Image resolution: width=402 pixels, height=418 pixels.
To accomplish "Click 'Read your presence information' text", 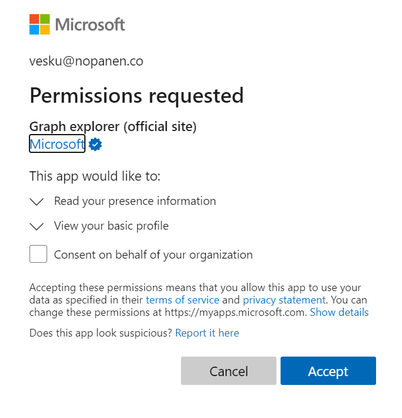I will (x=135, y=201).
